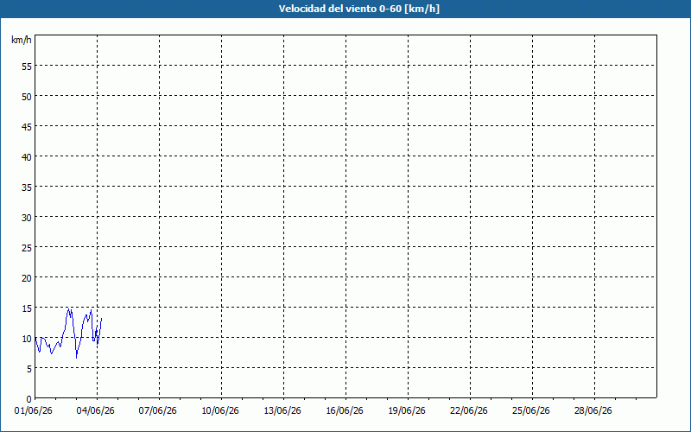This screenshot has width=691, height=432.
Task: Click the date label 16/06/26
Action: click(344, 411)
